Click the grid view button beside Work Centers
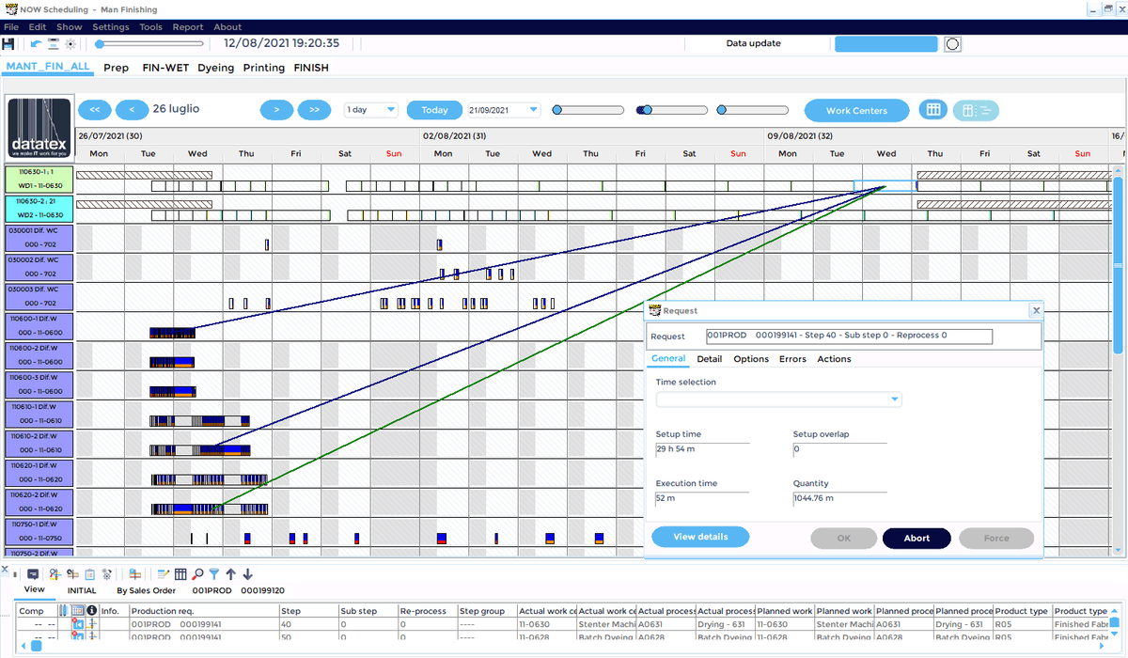The width and height of the screenshot is (1128, 658). (932, 110)
